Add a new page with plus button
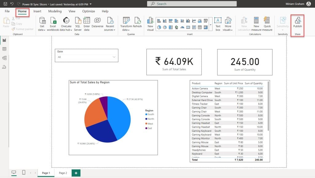Screen dimensions: 315x178 [x=76, y=173]
